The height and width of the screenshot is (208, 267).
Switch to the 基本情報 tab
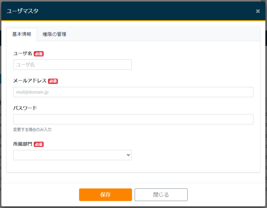point(22,34)
